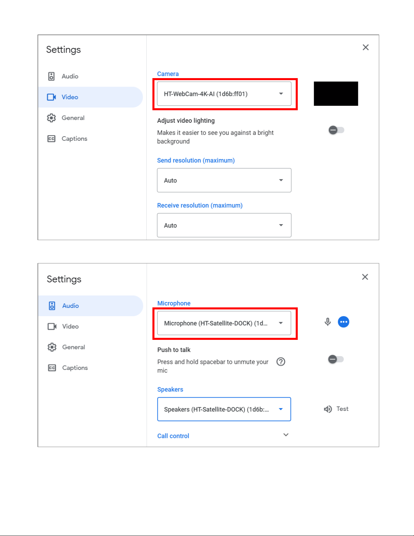Click the Adjust video lighting heading
Viewport: 414px width, 536px height.
(x=186, y=121)
